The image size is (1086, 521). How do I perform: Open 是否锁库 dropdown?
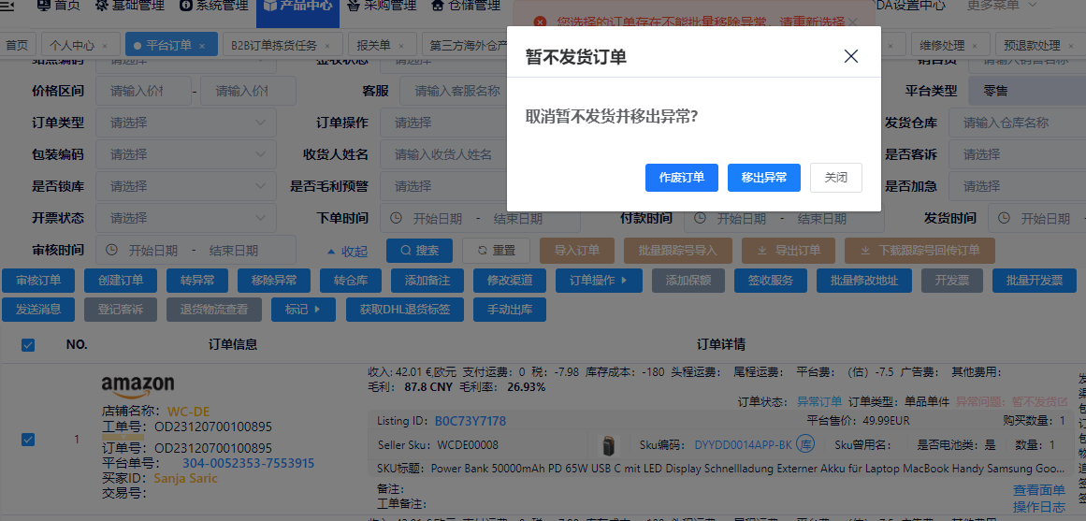click(186, 186)
